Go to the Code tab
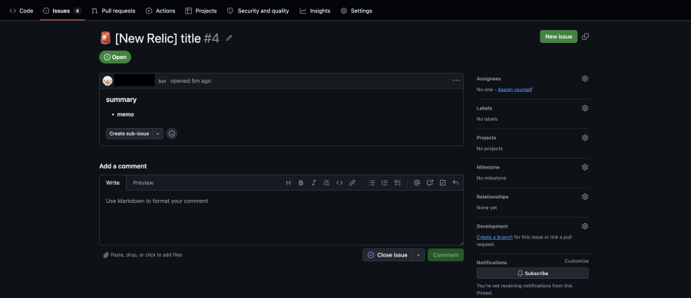 [21, 11]
